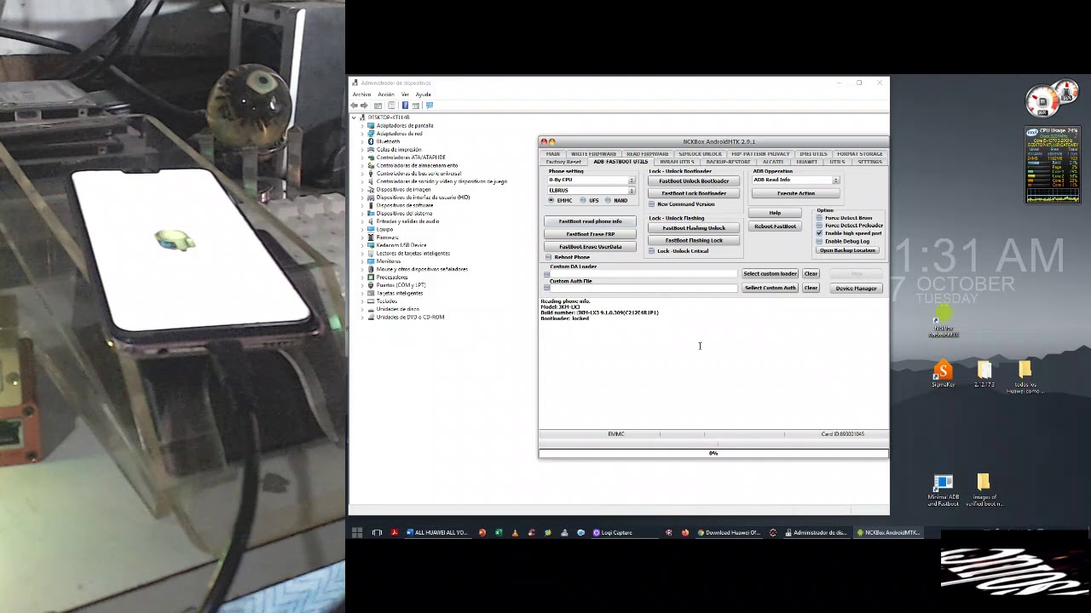
Task: Open the Archivo menu in Device Manager
Action: (x=361, y=95)
